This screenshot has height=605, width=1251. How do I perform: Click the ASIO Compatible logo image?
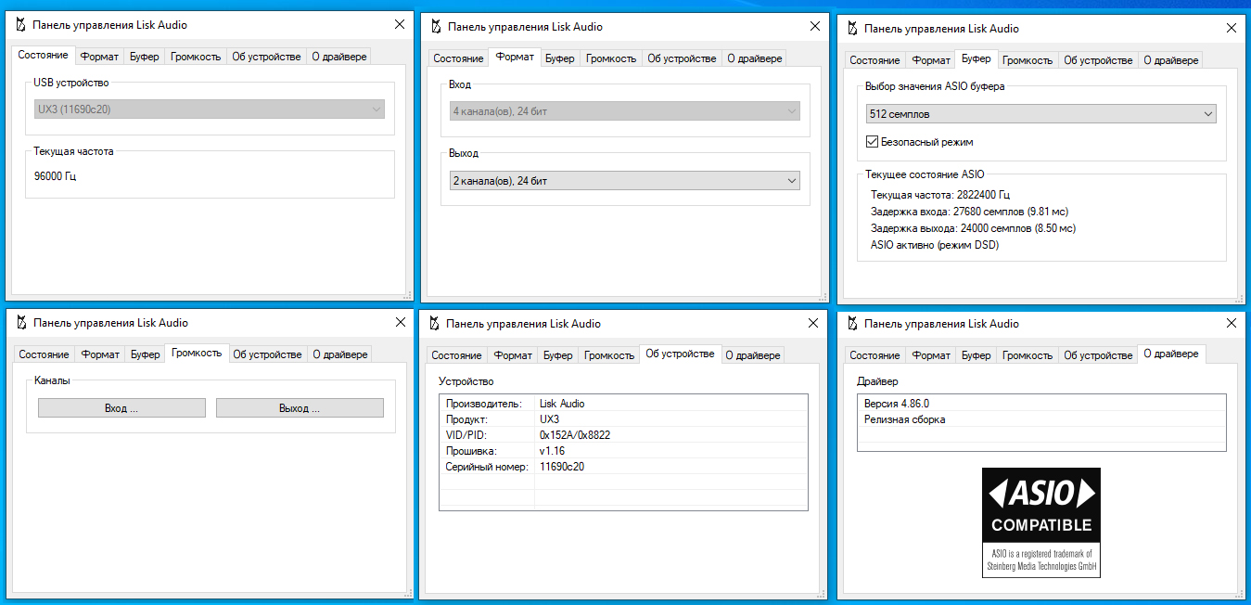(1040, 522)
